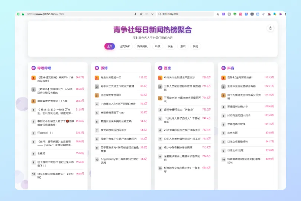
Task: Open the three-dot more menu in address bar
Action: point(147,14)
